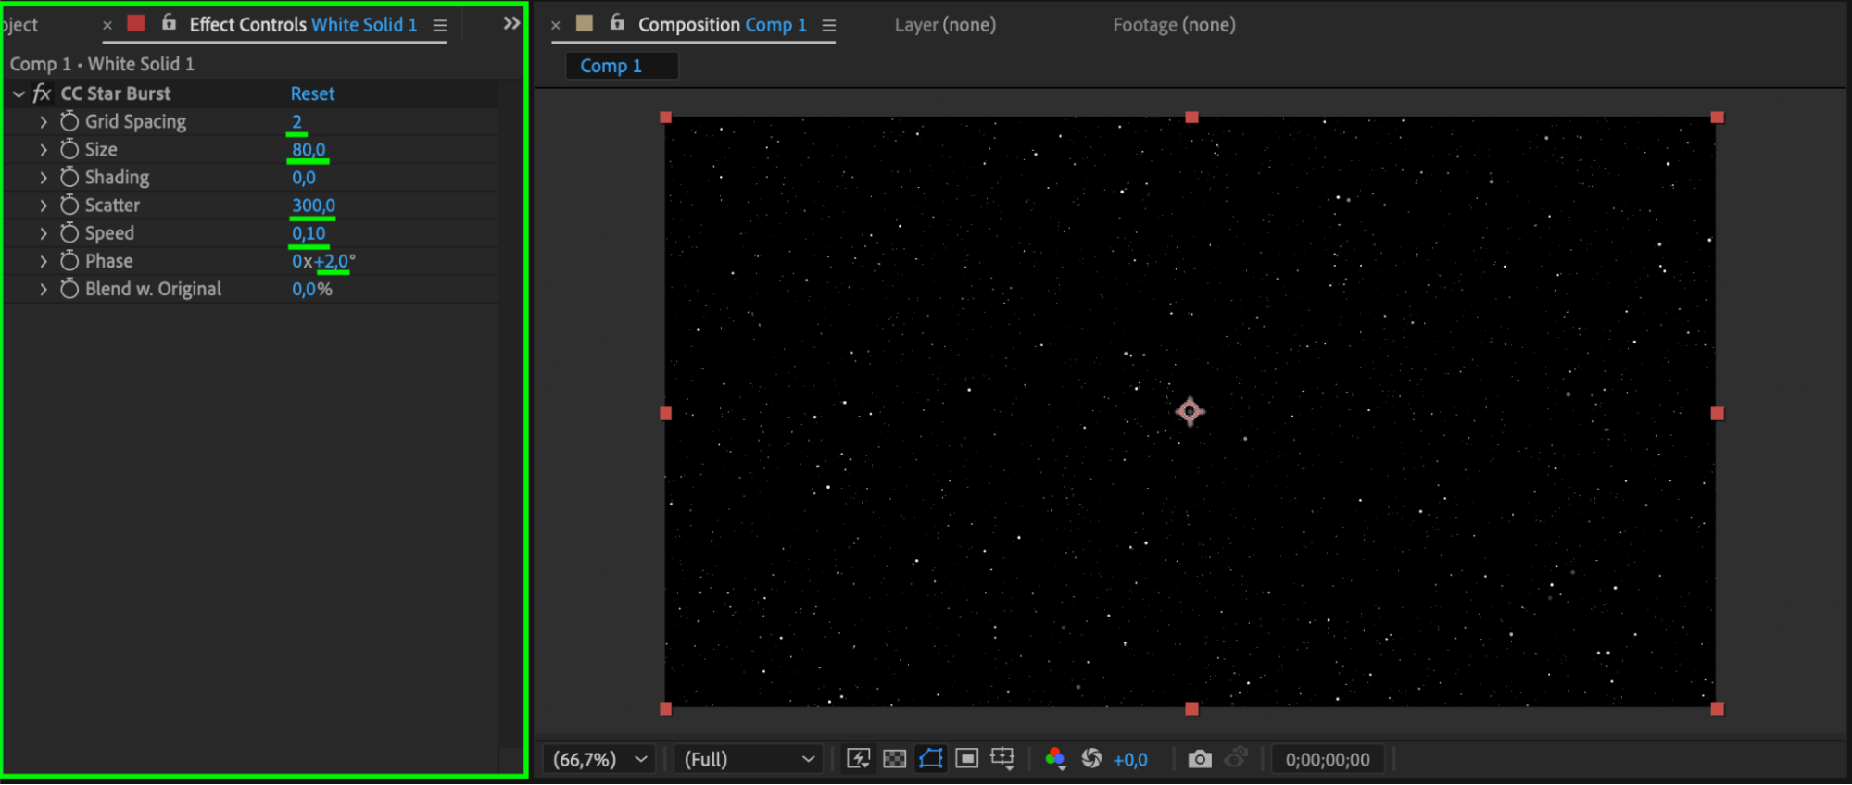Click the Reset Exposure aperture icon
Viewport: 1852px width, 785px height.
point(1091,759)
